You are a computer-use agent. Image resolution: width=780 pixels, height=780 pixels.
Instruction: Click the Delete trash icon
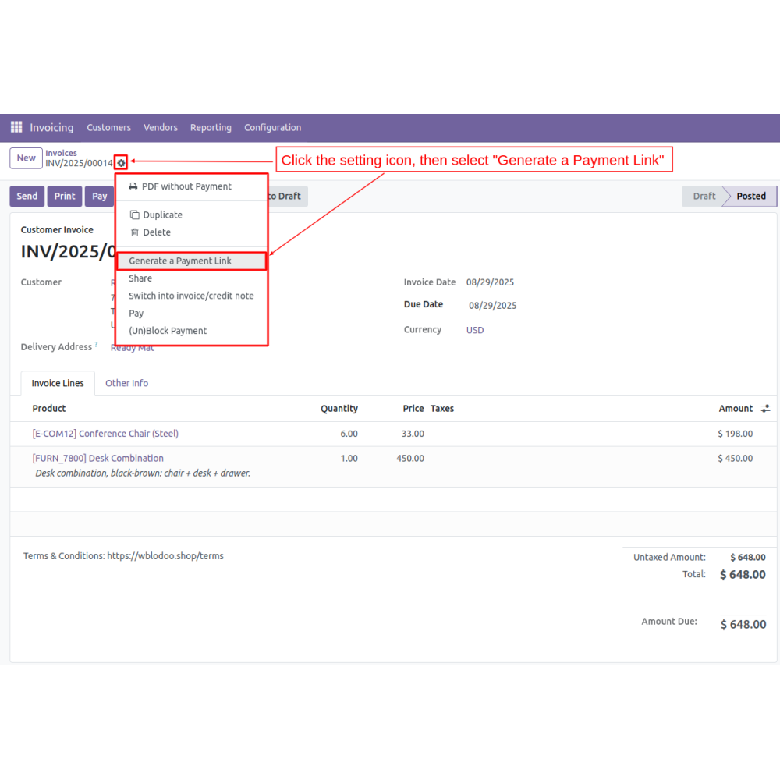[134, 232]
